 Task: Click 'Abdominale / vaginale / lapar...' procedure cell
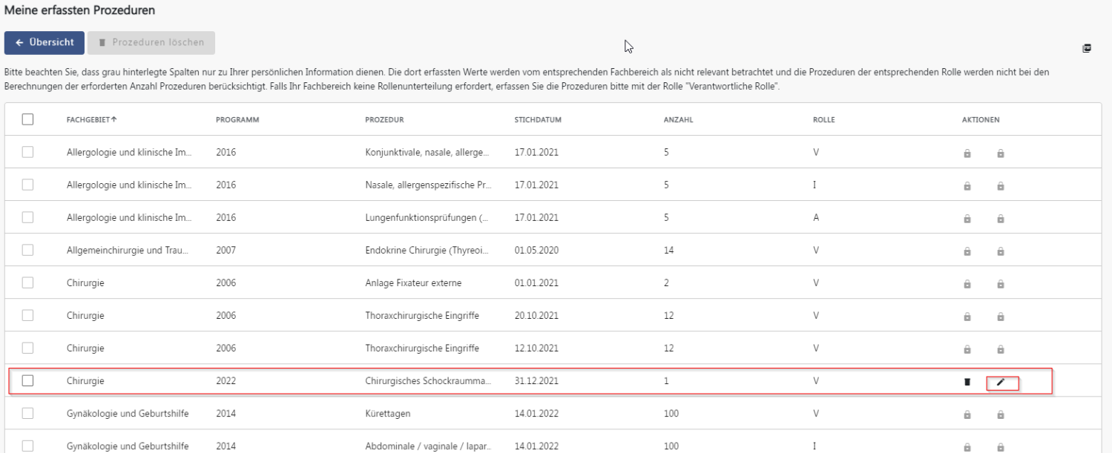pyautogui.click(x=427, y=446)
